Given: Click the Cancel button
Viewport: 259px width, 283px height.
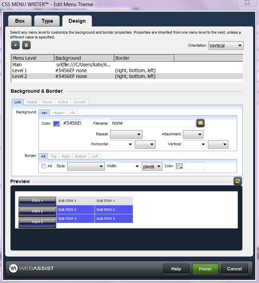Looking at the screenshot, I should point(234,269).
